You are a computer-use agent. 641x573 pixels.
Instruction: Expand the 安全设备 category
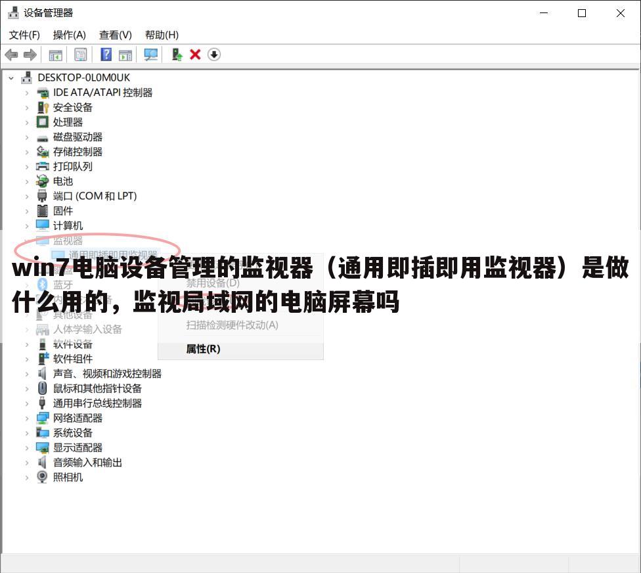pyautogui.click(x=27, y=108)
